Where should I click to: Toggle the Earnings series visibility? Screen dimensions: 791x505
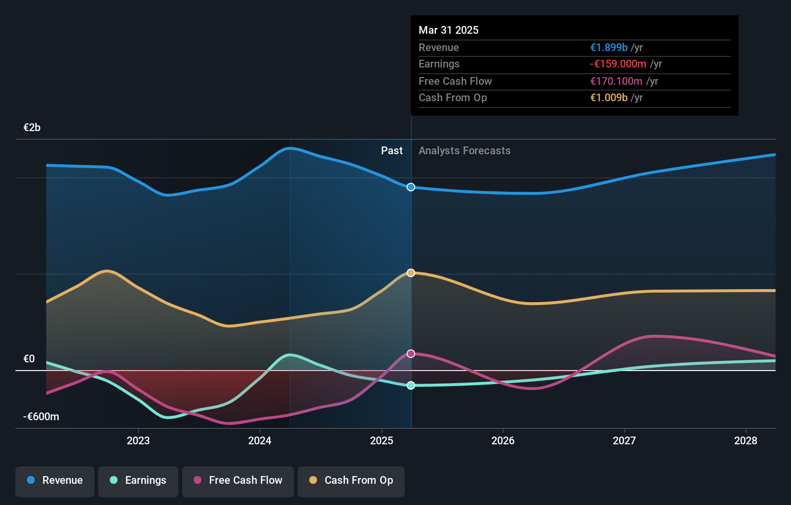(x=138, y=480)
